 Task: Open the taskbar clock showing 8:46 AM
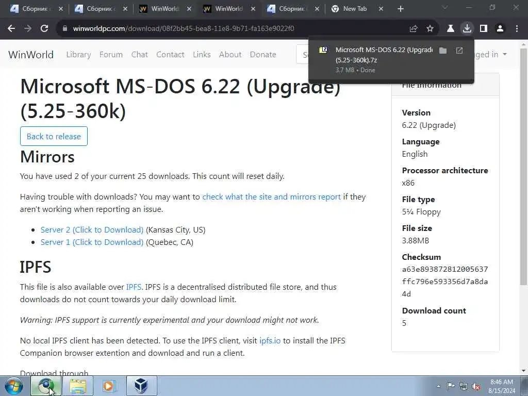click(502, 386)
